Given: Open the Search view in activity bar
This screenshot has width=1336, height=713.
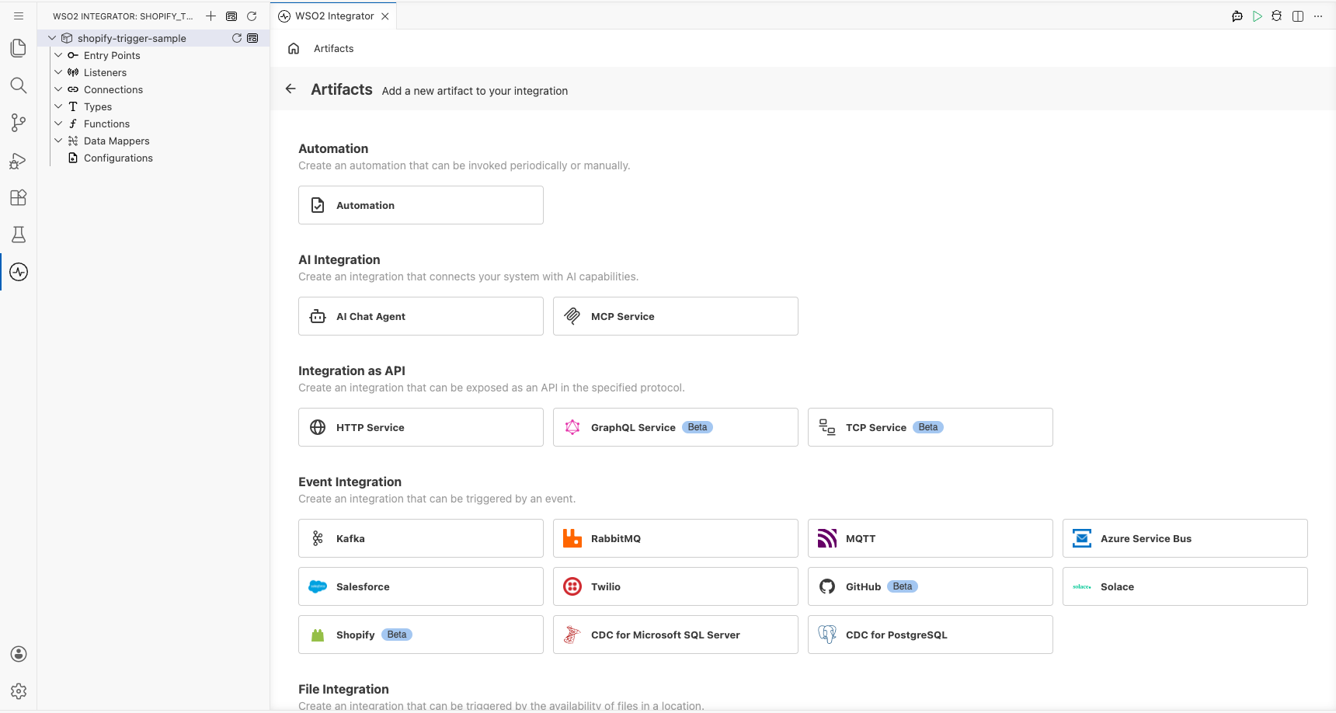Looking at the screenshot, I should [19, 85].
